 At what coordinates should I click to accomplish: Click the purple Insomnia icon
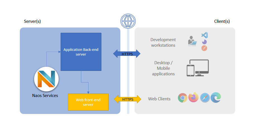click(x=204, y=42)
